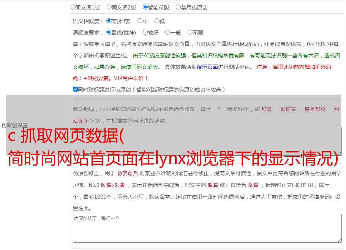Click inside the auto lock-word textarea
The width and height of the screenshot is (346, 250).
click(207, 141)
